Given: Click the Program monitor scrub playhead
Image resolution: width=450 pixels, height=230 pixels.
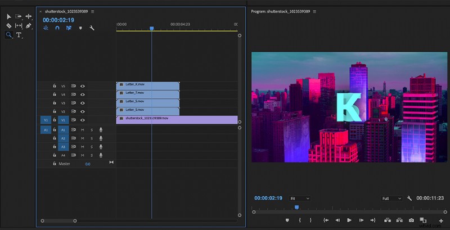Looking at the screenshot, I should pyautogui.click(x=297, y=207).
